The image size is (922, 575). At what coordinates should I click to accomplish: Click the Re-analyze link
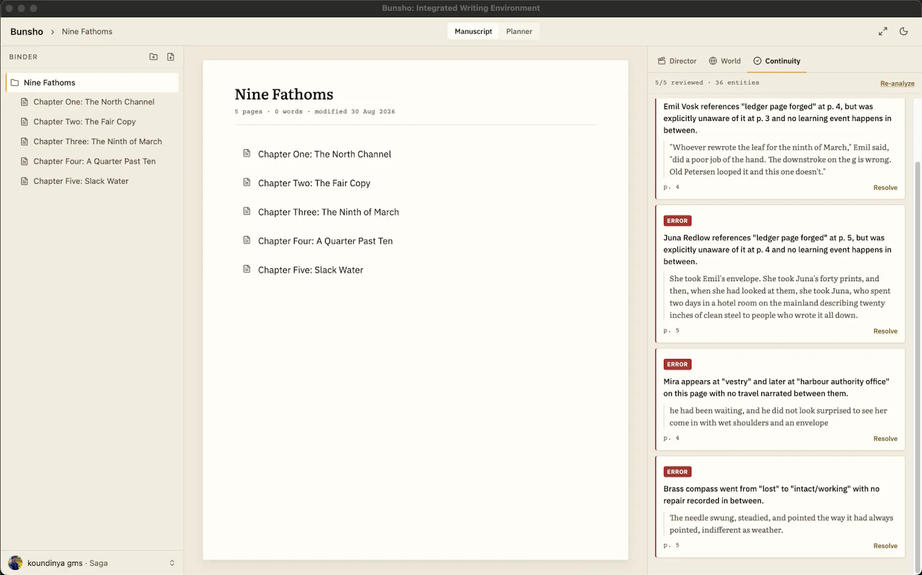click(x=897, y=84)
